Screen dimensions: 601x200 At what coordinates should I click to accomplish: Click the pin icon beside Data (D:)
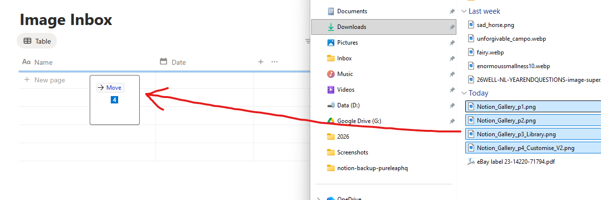pos(451,106)
